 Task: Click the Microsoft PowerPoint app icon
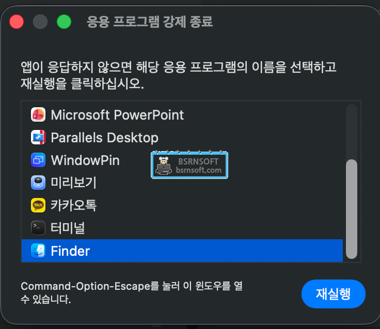pos(38,115)
